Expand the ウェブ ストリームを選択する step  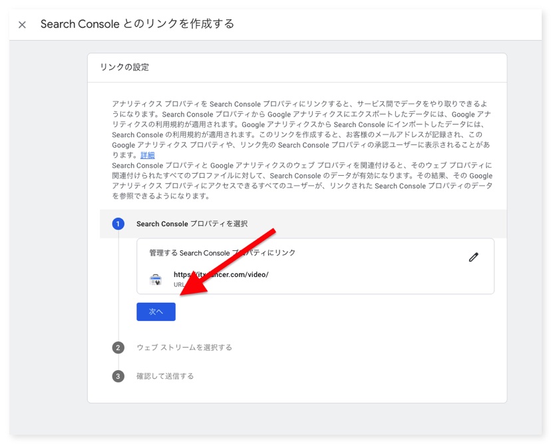184,347
